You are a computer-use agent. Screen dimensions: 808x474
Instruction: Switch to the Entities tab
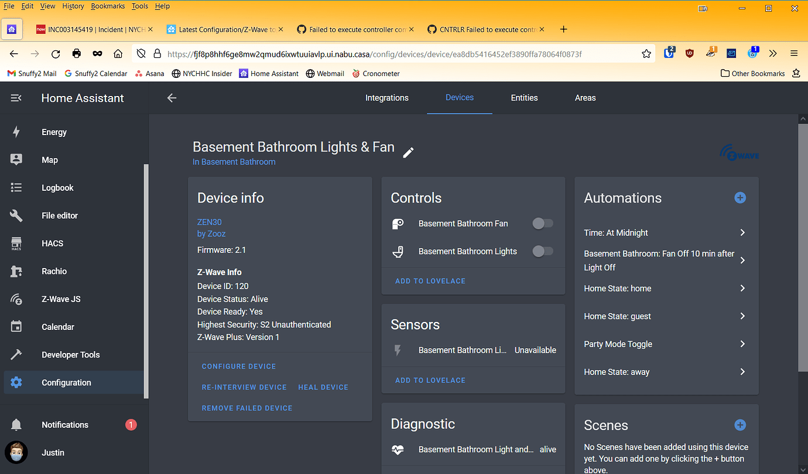(x=524, y=98)
